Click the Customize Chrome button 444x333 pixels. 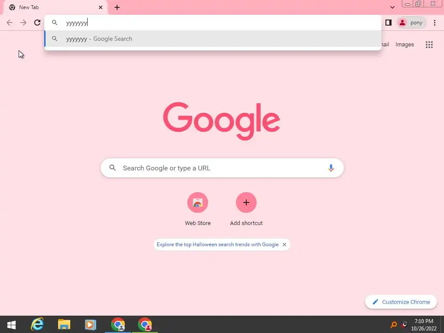401,302
